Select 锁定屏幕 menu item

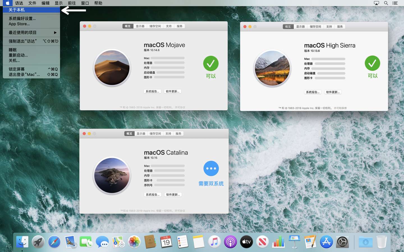[31, 69]
